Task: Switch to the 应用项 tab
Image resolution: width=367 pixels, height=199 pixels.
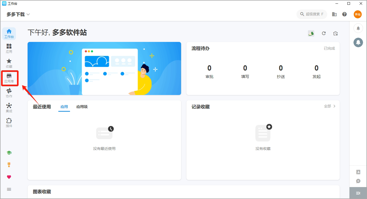Action: pyautogui.click(x=82, y=107)
